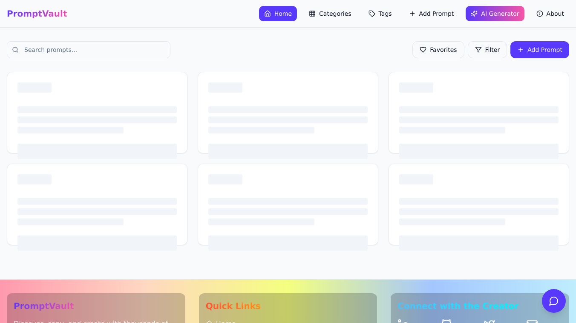
Task: Launch the AI Generator from the navbar
Action: (495, 14)
